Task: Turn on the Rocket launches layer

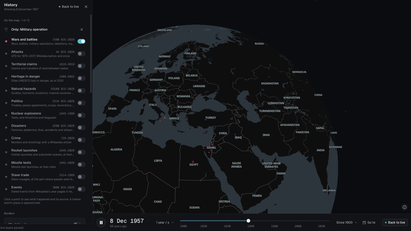Action: pyautogui.click(x=81, y=152)
